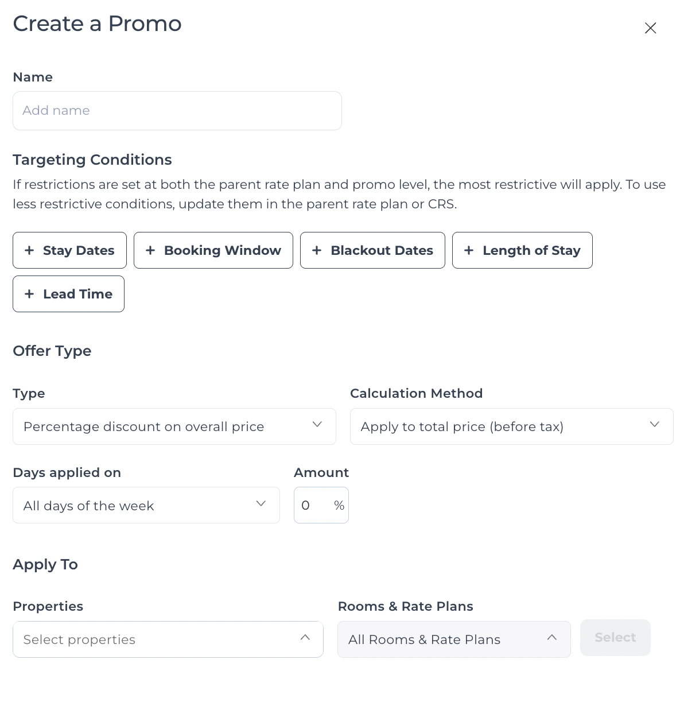684x706 pixels.
Task: Open the Days applied on dropdown
Action: point(146,505)
